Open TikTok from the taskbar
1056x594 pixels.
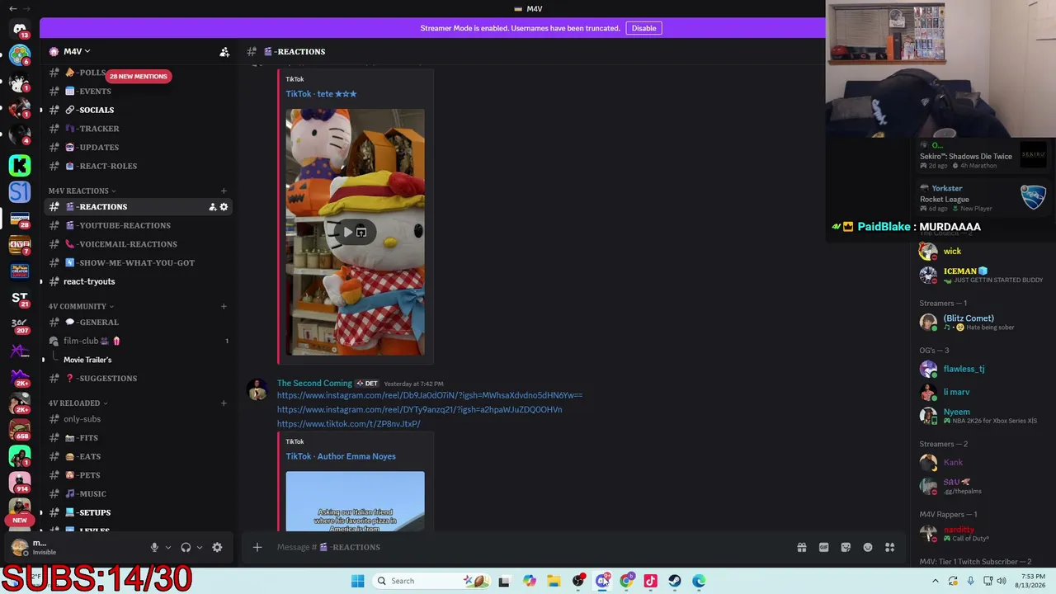click(x=650, y=581)
